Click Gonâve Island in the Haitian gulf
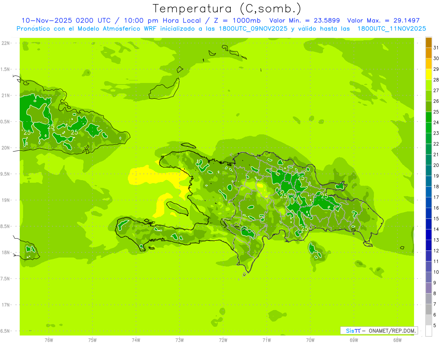The height and width of the screenshot is (345, 446). [x=177, y=208]
